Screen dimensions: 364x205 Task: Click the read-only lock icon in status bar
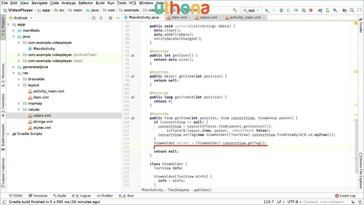[x=353, y=202]
